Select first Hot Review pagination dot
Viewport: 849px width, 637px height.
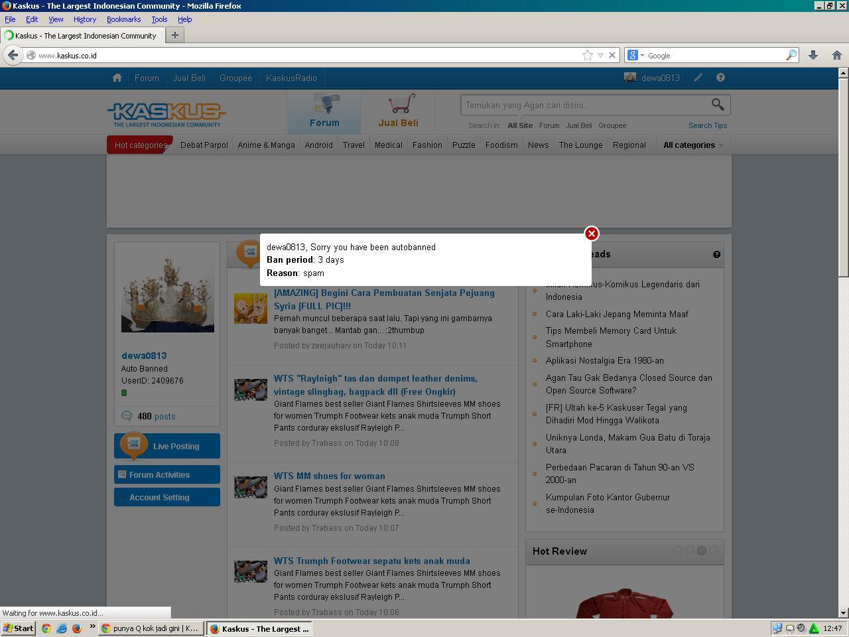[x=677, y=551]
